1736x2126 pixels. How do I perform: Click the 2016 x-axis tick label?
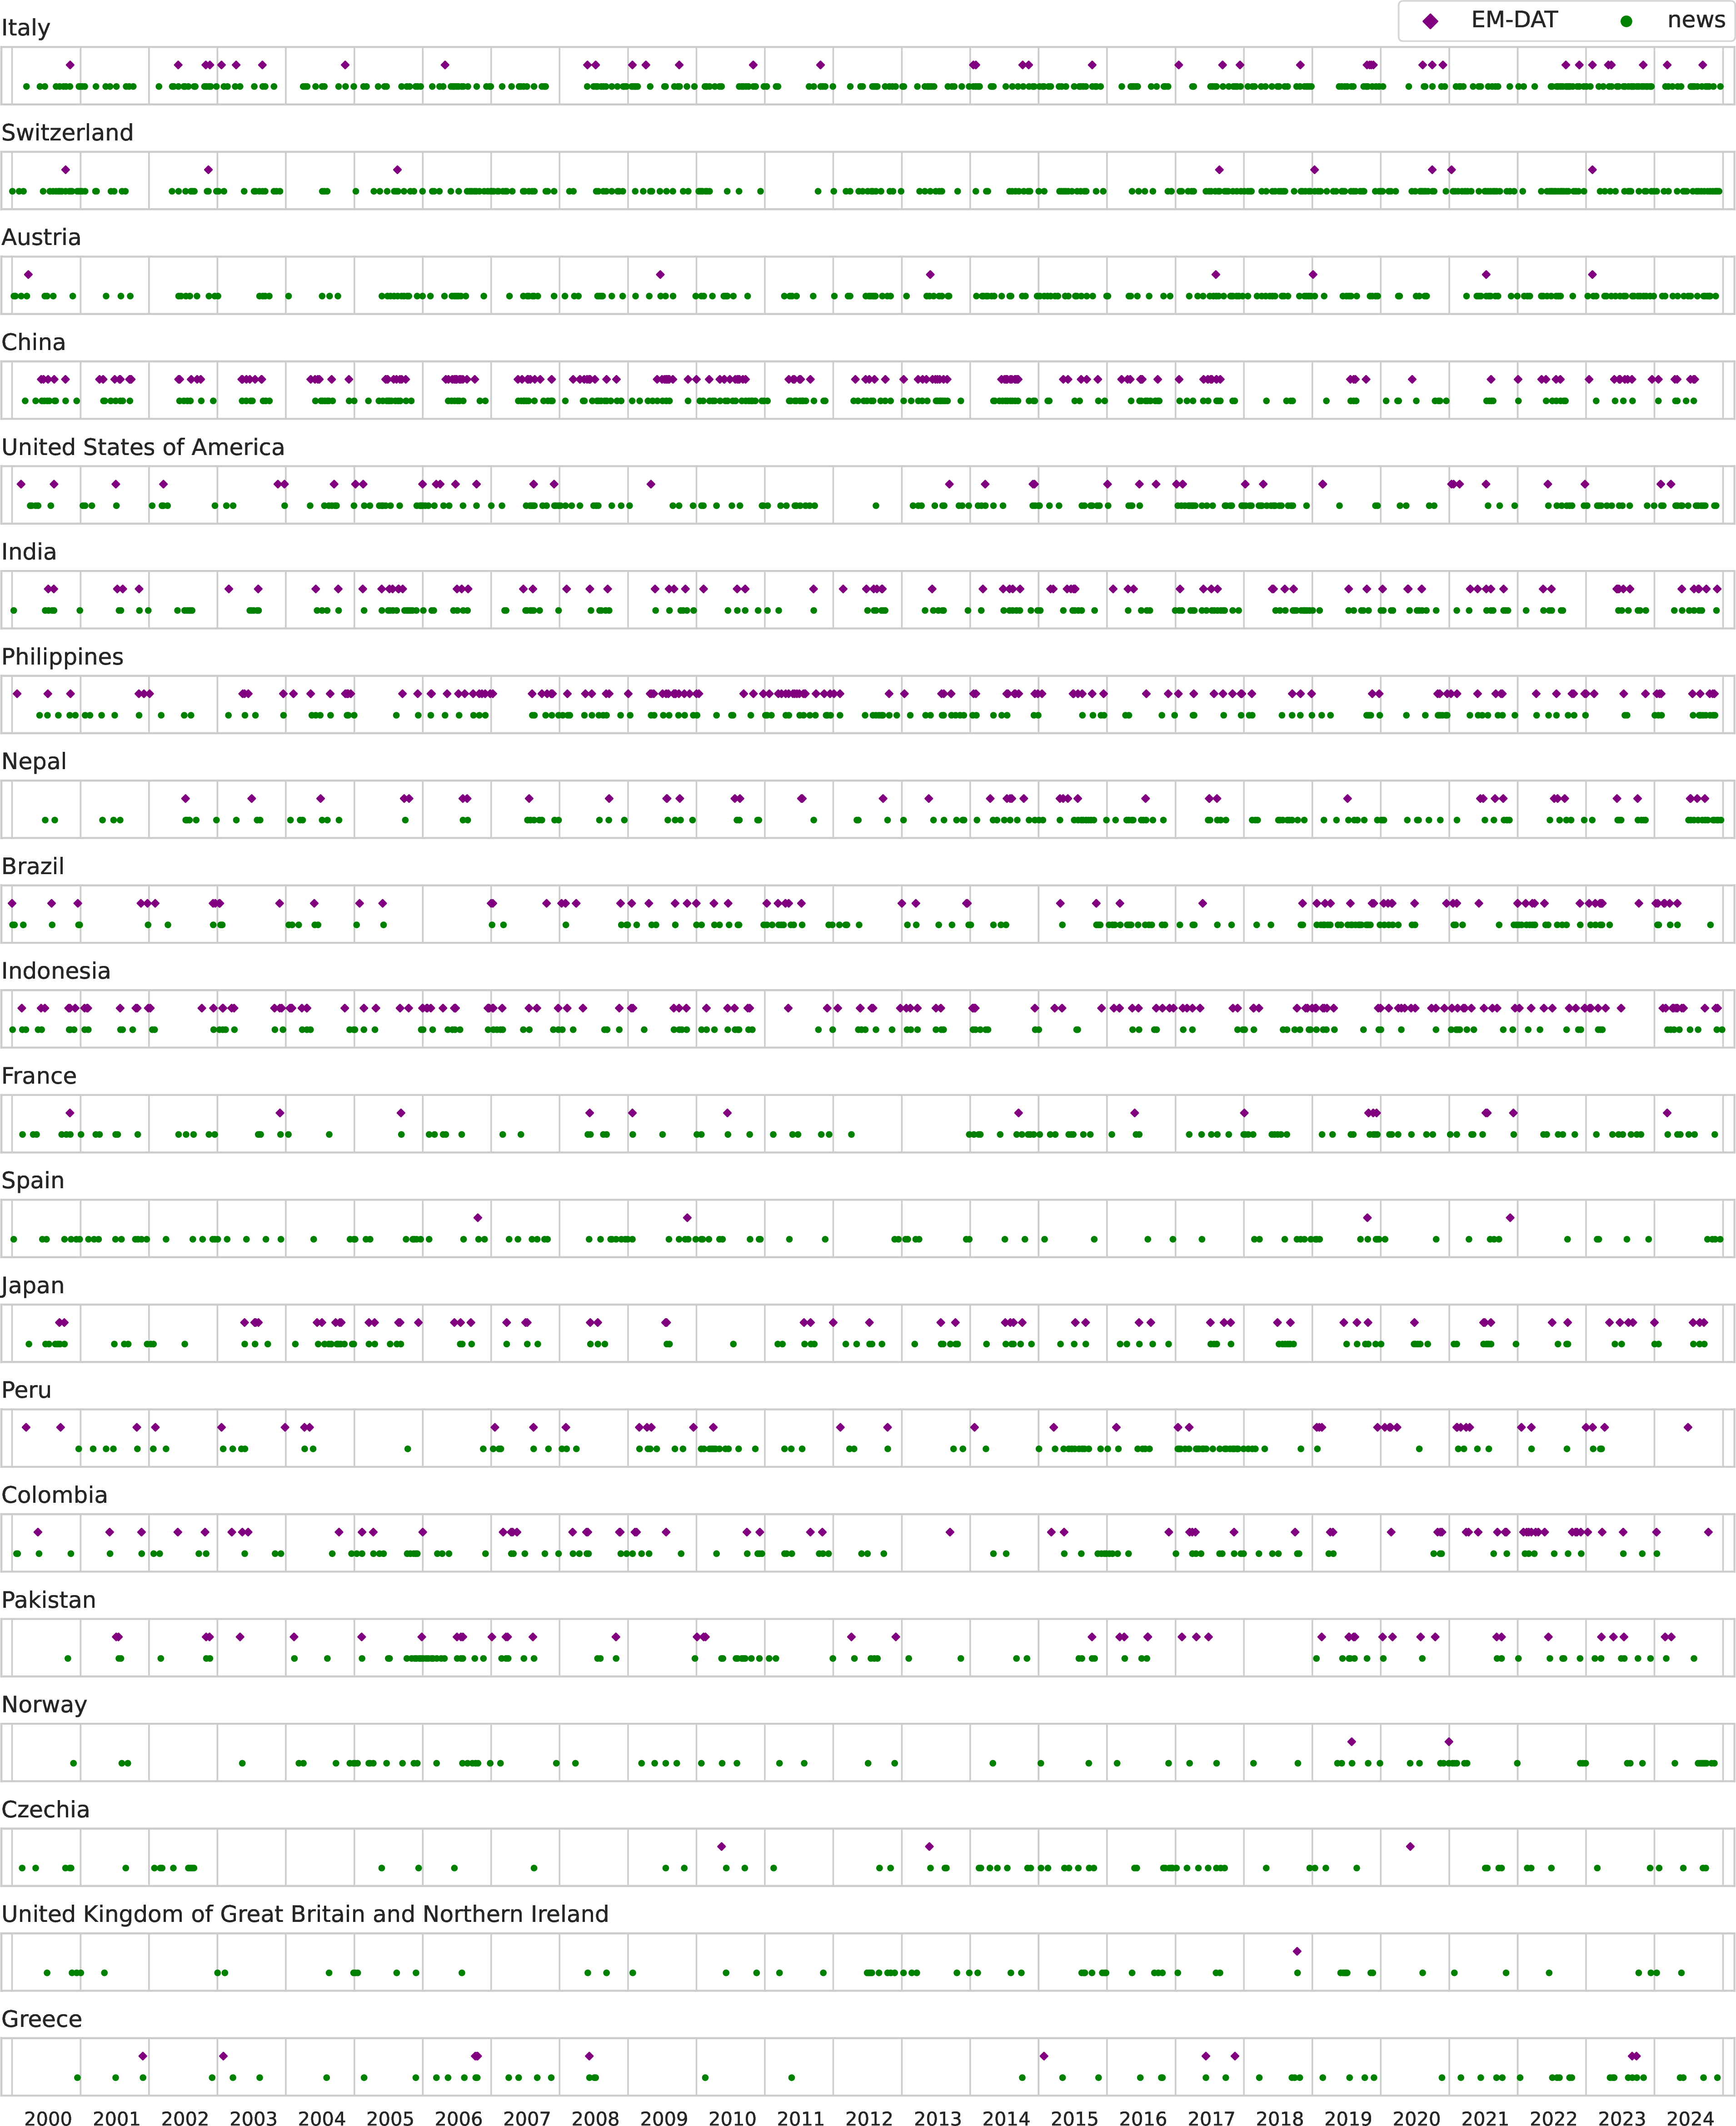click(1143, 2118)
